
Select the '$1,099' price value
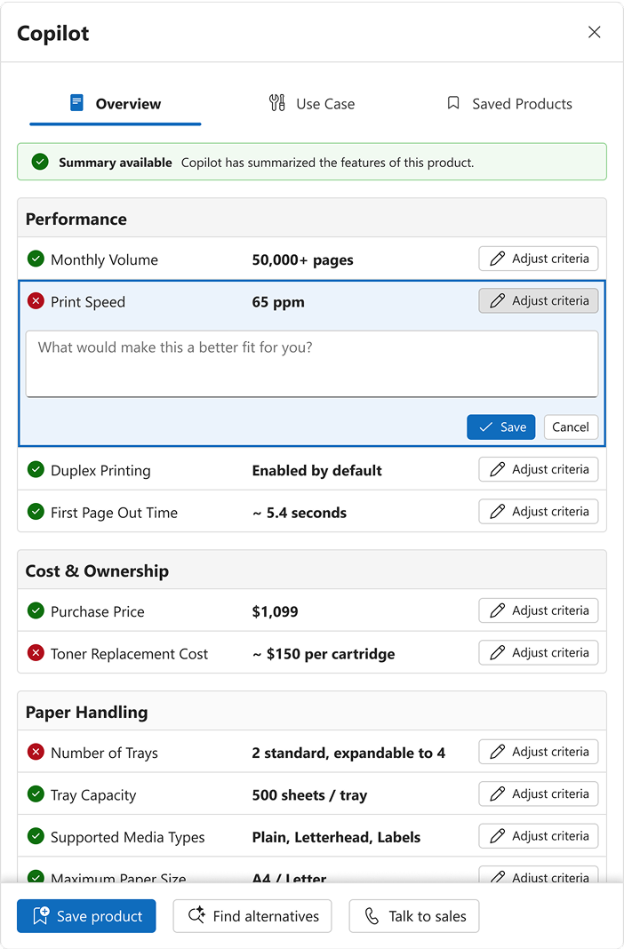point(275,612)
